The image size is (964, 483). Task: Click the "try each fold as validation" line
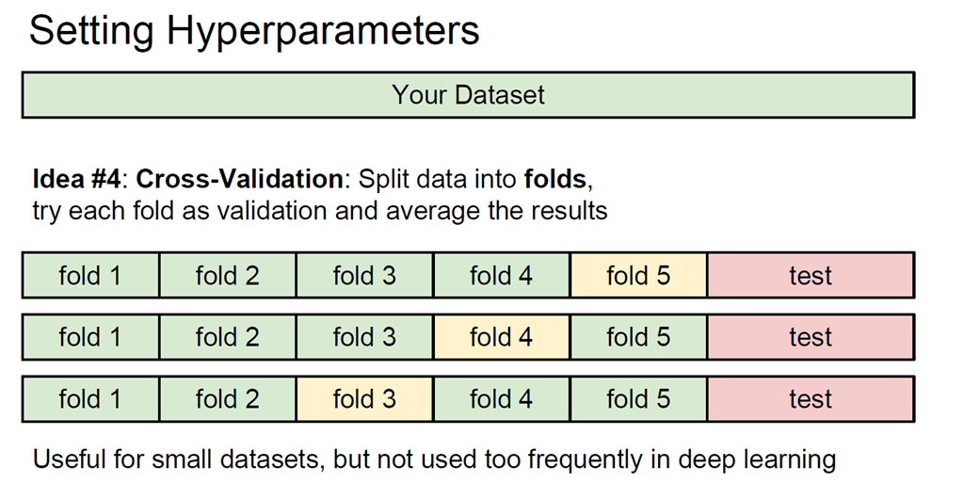point(320,210)
